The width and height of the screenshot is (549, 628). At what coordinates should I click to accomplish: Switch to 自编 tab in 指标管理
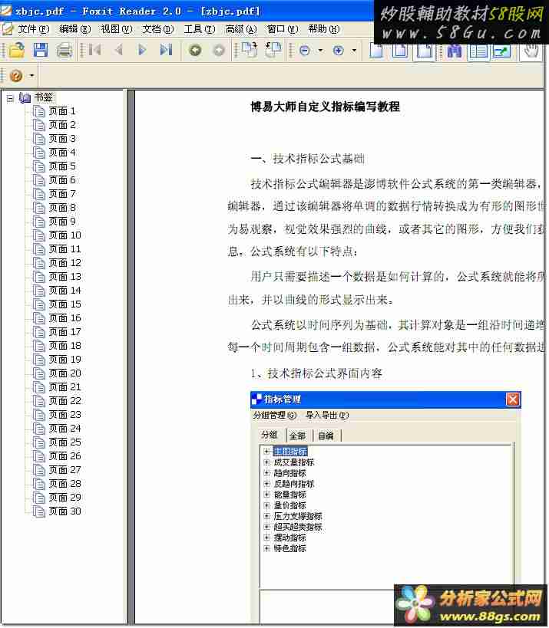[x=326, y=436]
